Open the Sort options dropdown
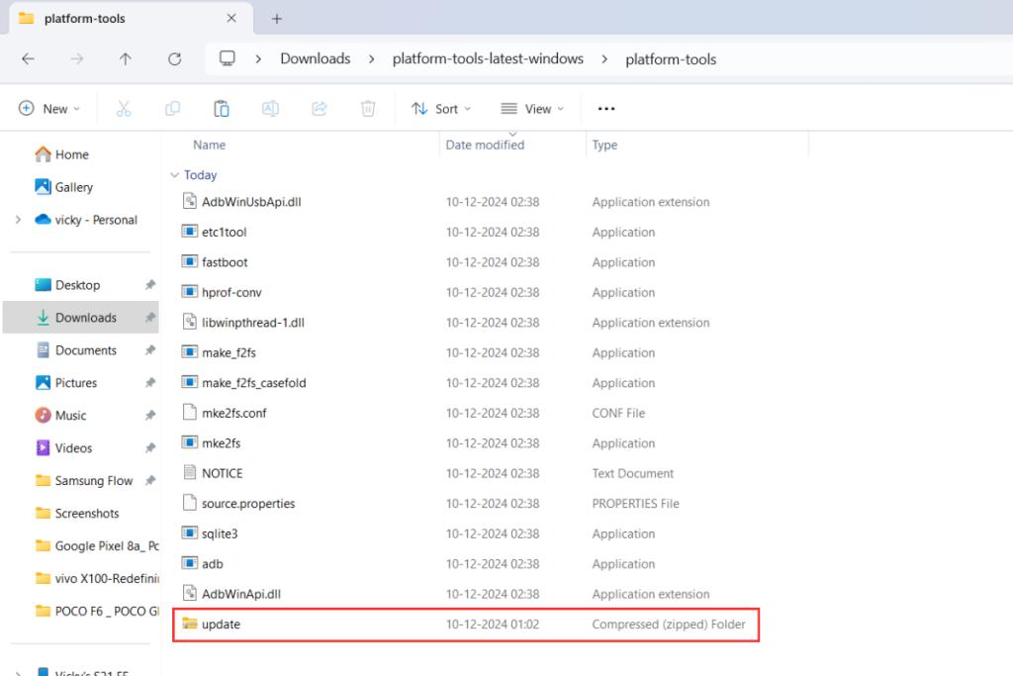The image size is (1013, 676). tap(441, 109)
